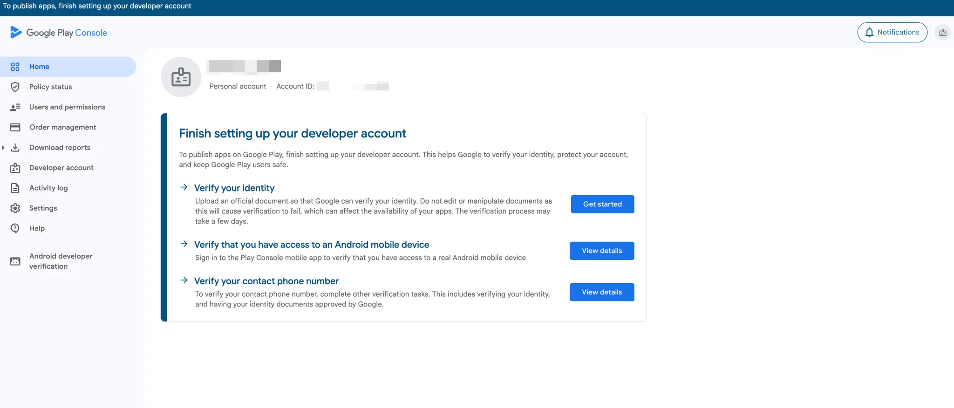
Task: Open Download reports section
Action: click(x=68, y=148)
